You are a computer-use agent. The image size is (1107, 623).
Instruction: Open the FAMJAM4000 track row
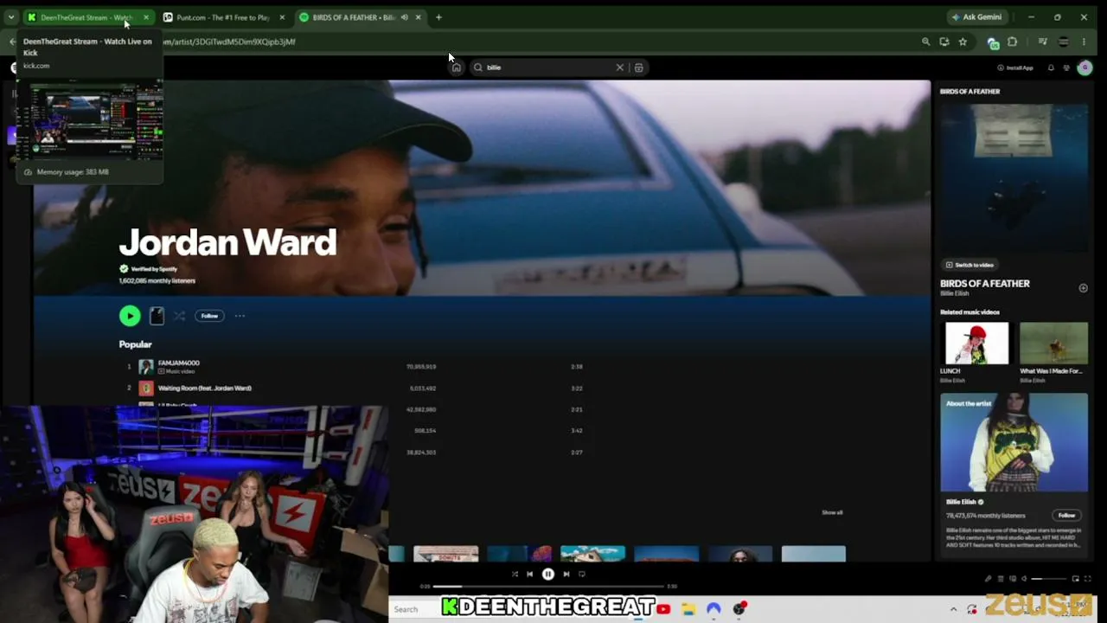point(355,367)
